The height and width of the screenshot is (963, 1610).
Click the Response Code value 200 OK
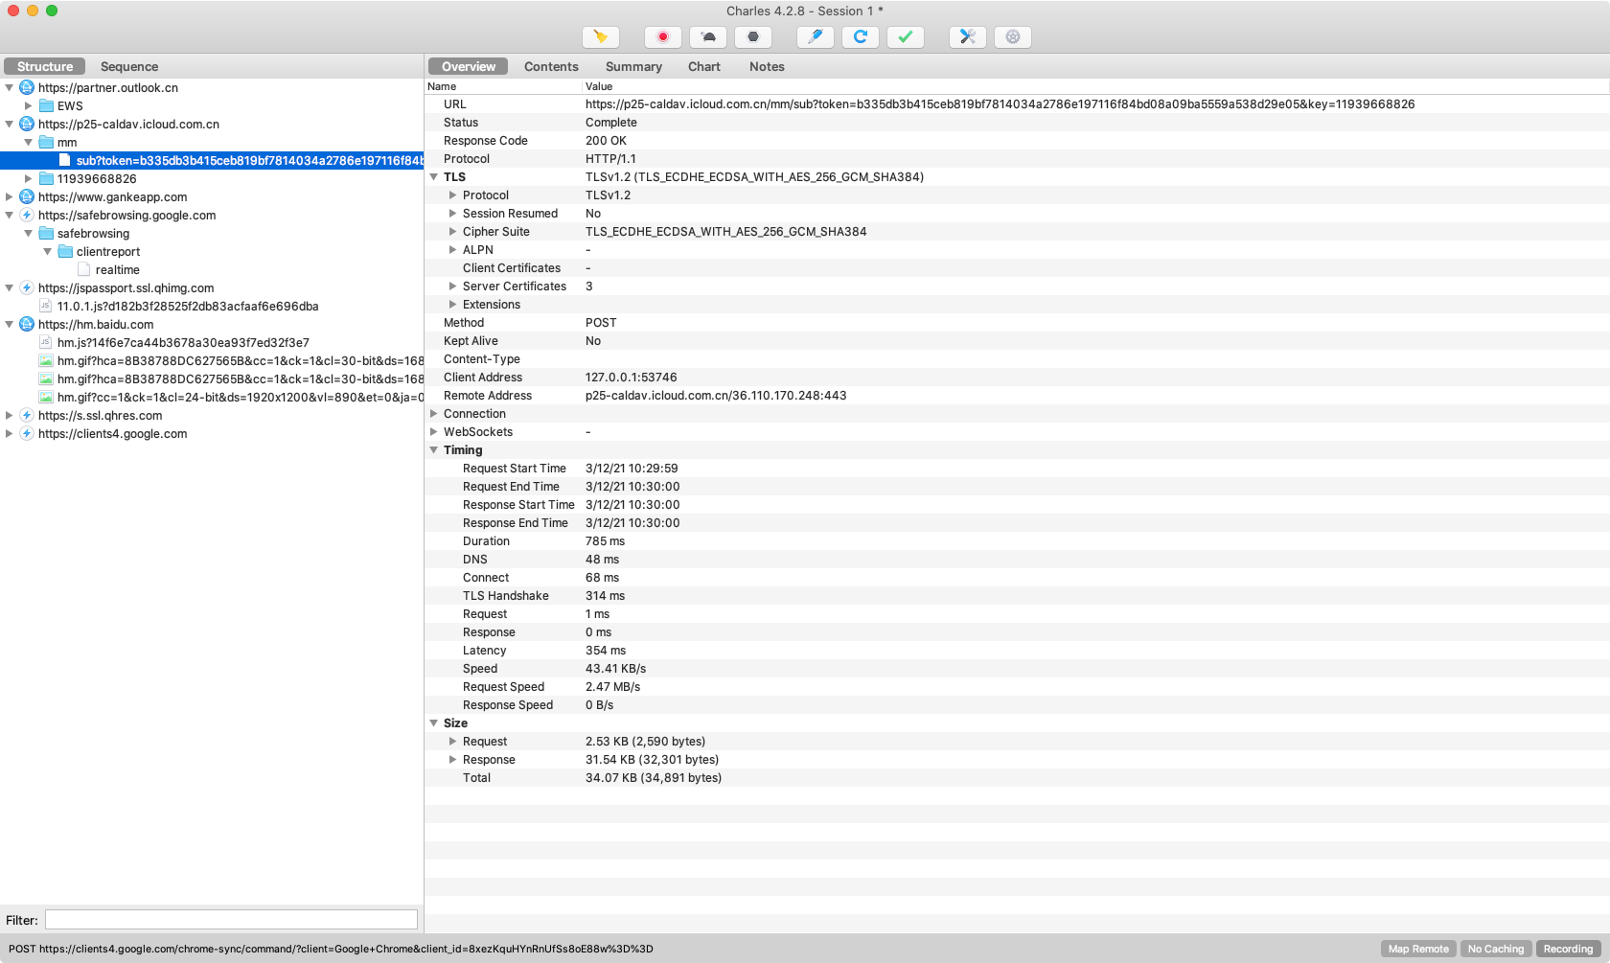click(x=606, y=141)
